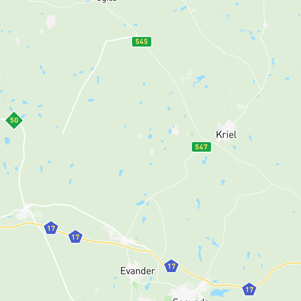
Task: Click the elongated lake northwest of Kriel
Action: [199, 81]
